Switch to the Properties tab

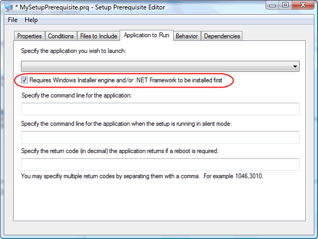coord(29,36)
